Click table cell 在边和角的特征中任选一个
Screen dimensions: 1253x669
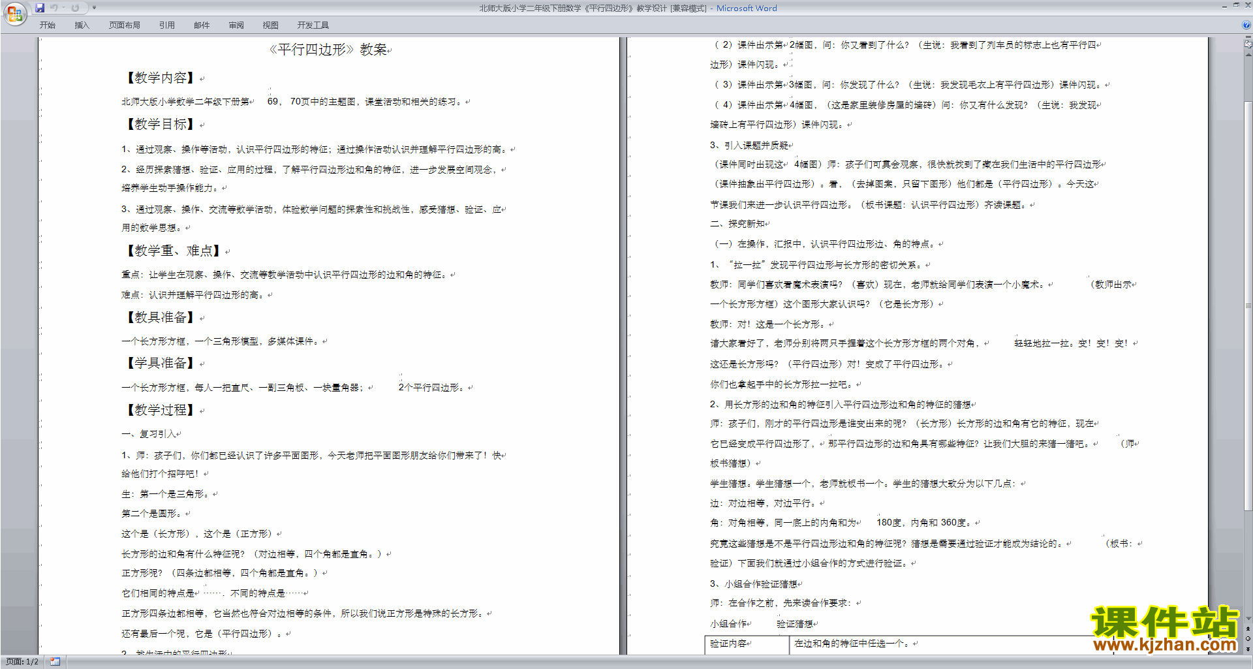(852, 644)
